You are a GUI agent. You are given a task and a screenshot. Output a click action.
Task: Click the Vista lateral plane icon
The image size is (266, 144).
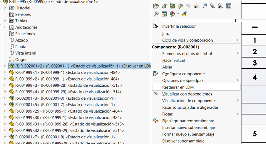coord(11,53)
